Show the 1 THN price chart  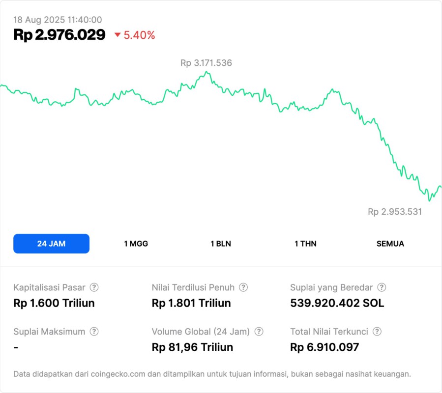[305, 244]
